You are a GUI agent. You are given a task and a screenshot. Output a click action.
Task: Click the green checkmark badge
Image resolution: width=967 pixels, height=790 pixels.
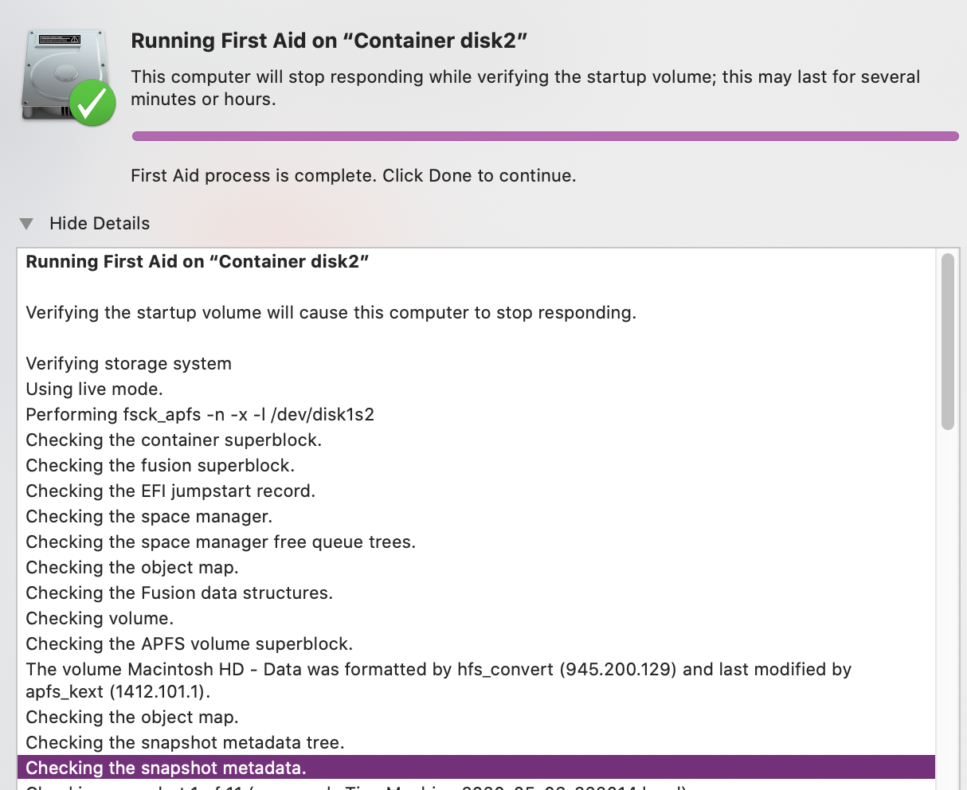tap(92, 103)
